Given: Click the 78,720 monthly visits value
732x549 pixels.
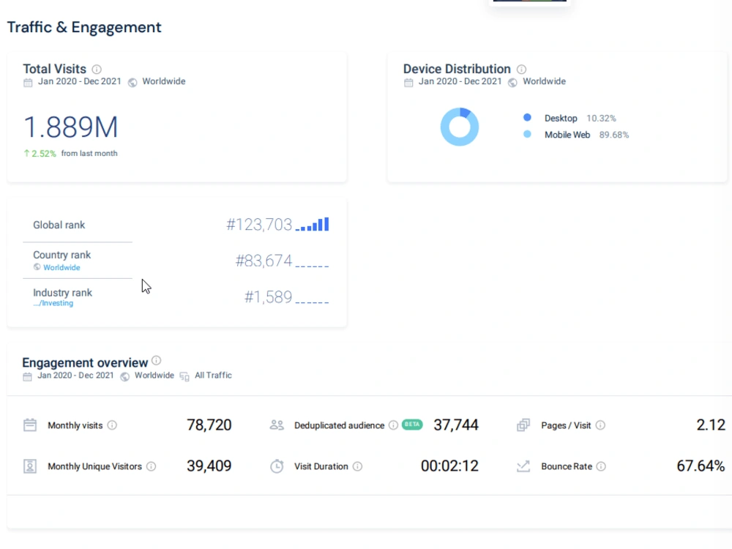Looking at the screenshot, I should point(209,425).
